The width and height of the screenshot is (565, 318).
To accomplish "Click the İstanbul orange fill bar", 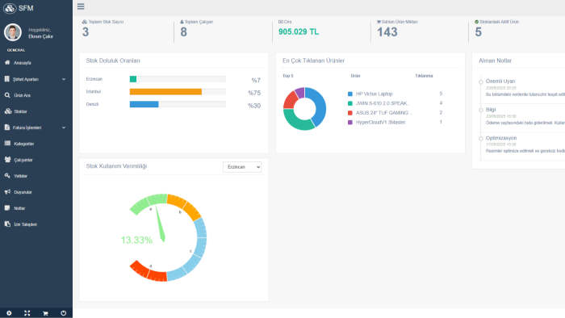I will coord(165,91).
